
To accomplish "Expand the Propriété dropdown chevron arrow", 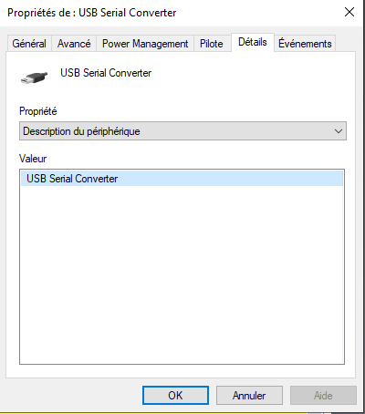I will pos(339,131).
